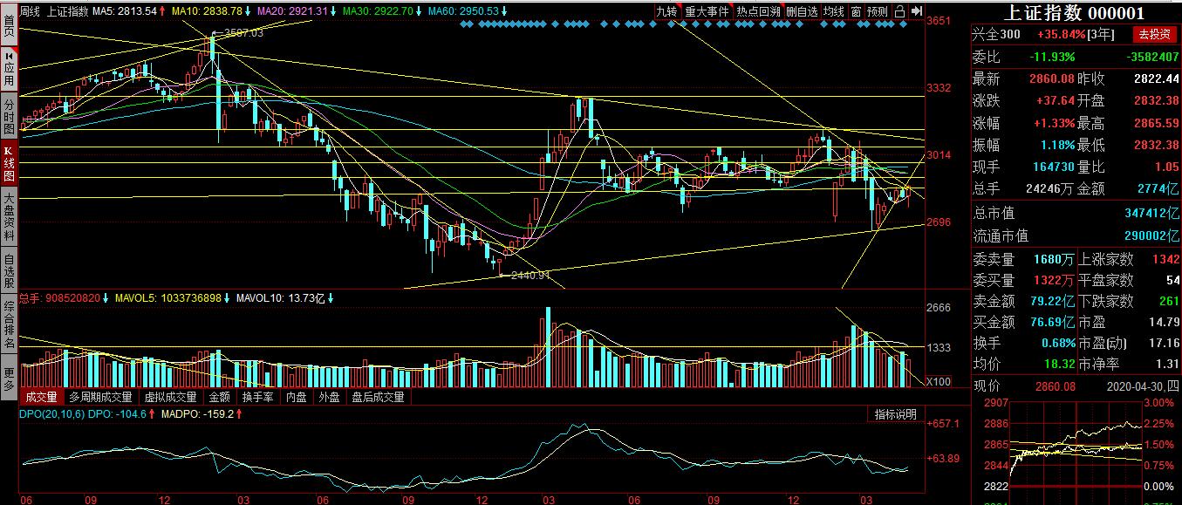1182x505 pixels.
Task: Click the 3587.03 high price marker
Action: point(243,32)
